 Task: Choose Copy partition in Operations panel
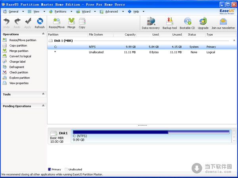click(x=18, y=46)
